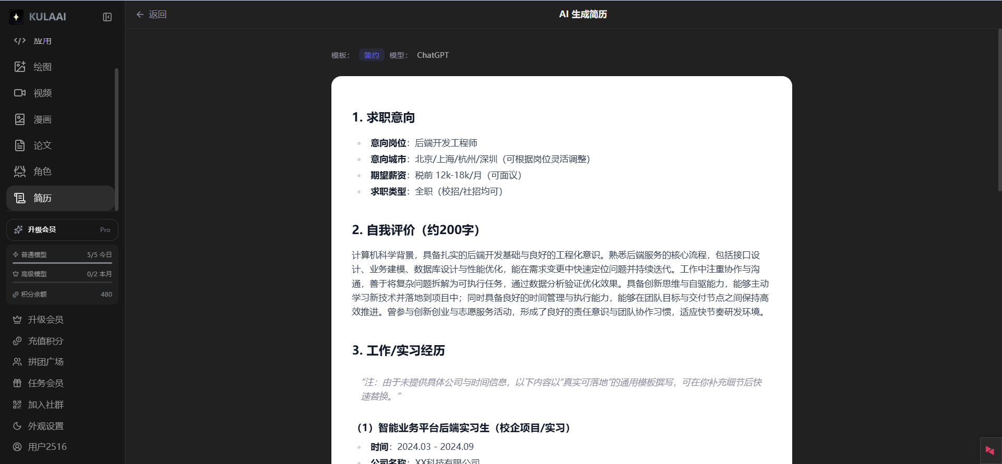Click the 意向岗位 后端开发工程师 line
The image size is (1002, 464).
point(424,143)
